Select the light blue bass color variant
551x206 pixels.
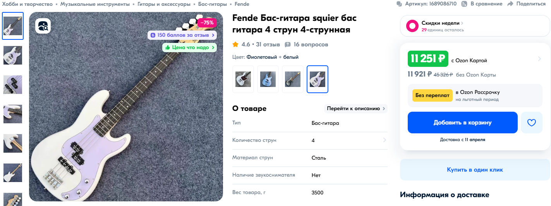tap(268, 79)
